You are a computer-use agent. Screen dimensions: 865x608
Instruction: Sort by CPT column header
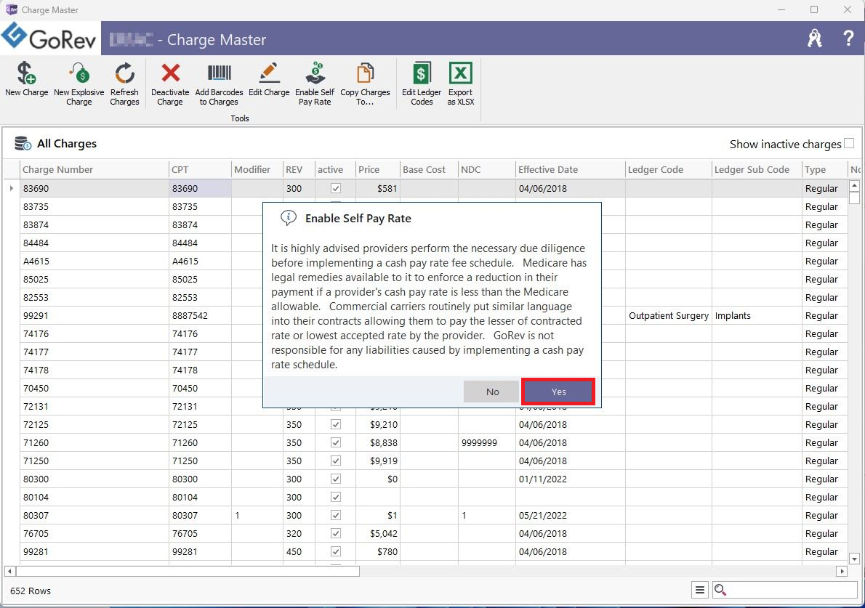[x=200, y=169]
